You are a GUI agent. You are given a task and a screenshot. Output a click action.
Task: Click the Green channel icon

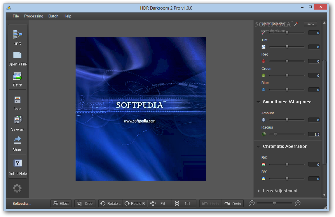coord(264,75)
